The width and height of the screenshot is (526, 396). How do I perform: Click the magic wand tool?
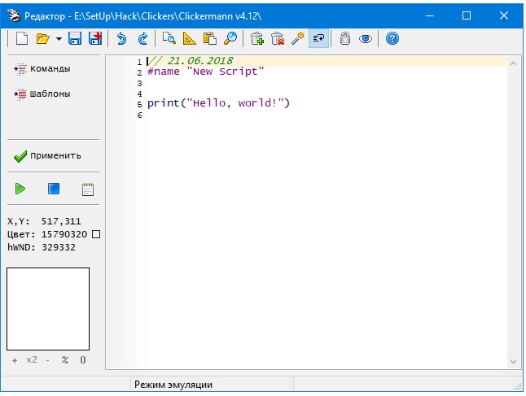coord(298,38)
